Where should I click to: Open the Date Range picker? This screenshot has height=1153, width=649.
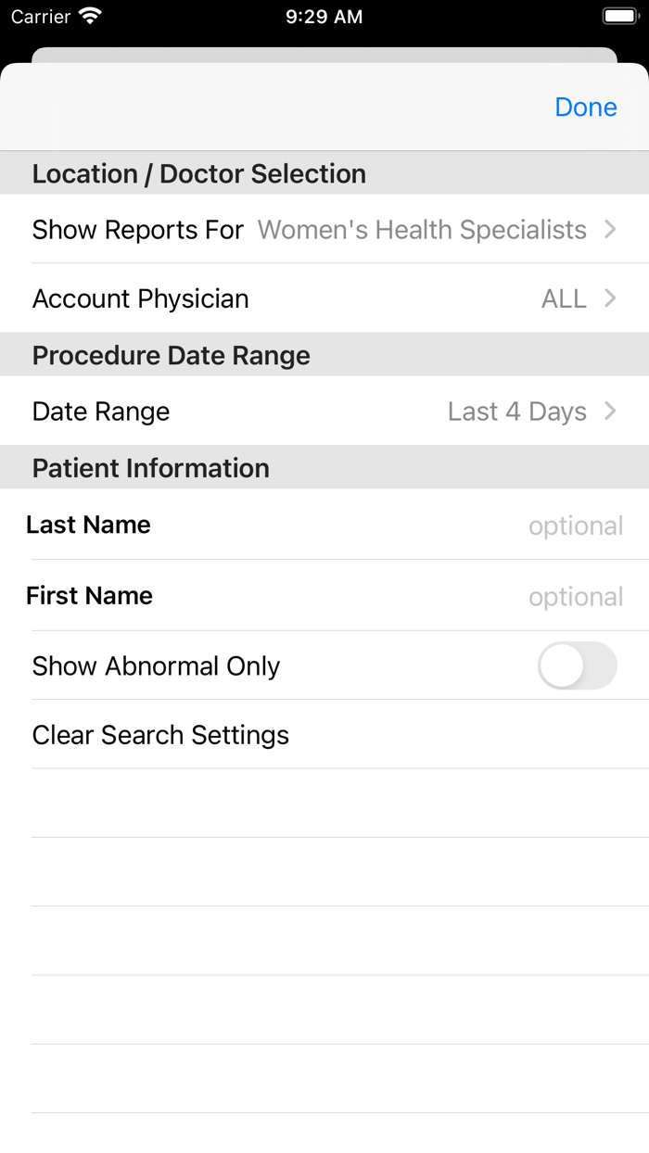pyautogui.click(x=324, y=411)
